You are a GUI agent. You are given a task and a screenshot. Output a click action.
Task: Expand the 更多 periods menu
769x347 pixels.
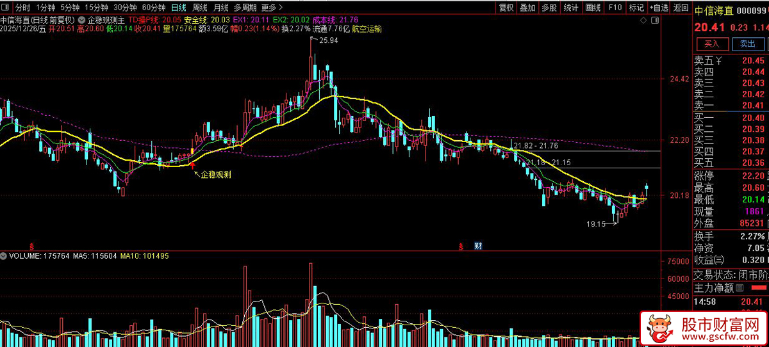[272, 8]
